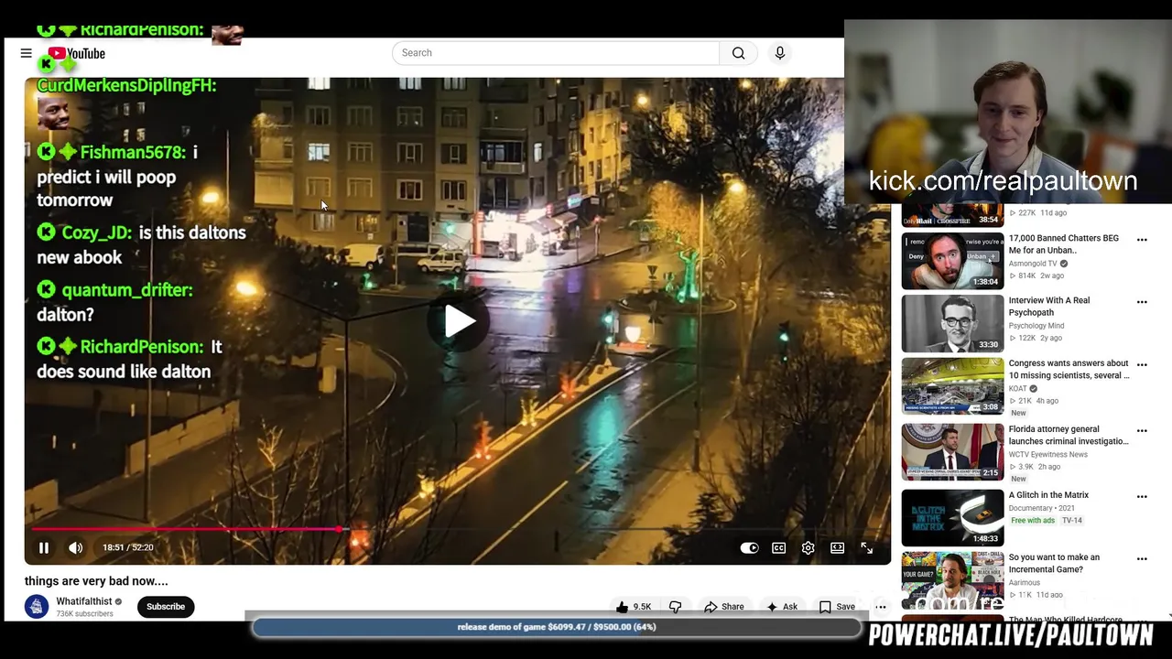Open the YouTube hamburger guide menu
Viewport: 1172px width, 659px height.
coord(27,53)
